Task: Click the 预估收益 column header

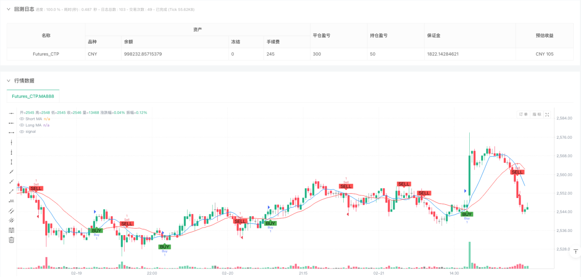Action: (544, 36)
